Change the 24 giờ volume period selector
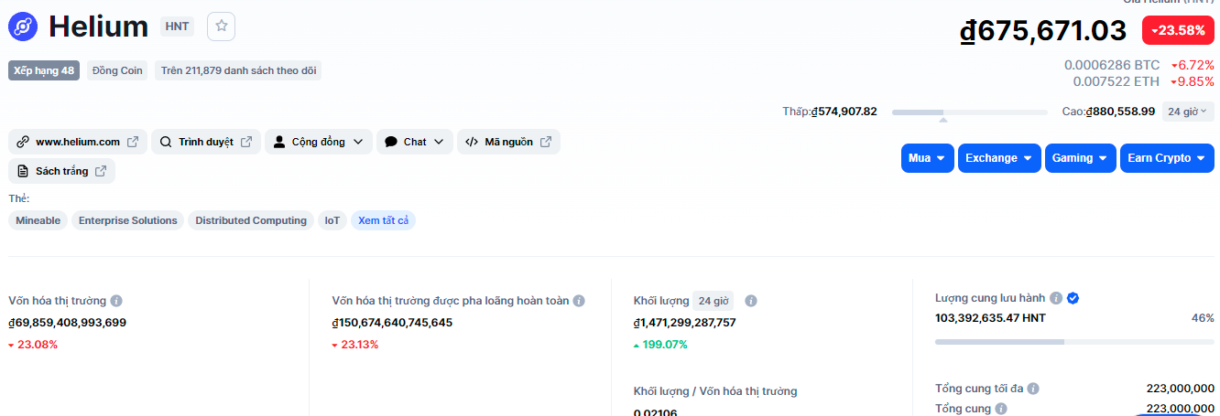1220x416 pixels. click(713, 301)
